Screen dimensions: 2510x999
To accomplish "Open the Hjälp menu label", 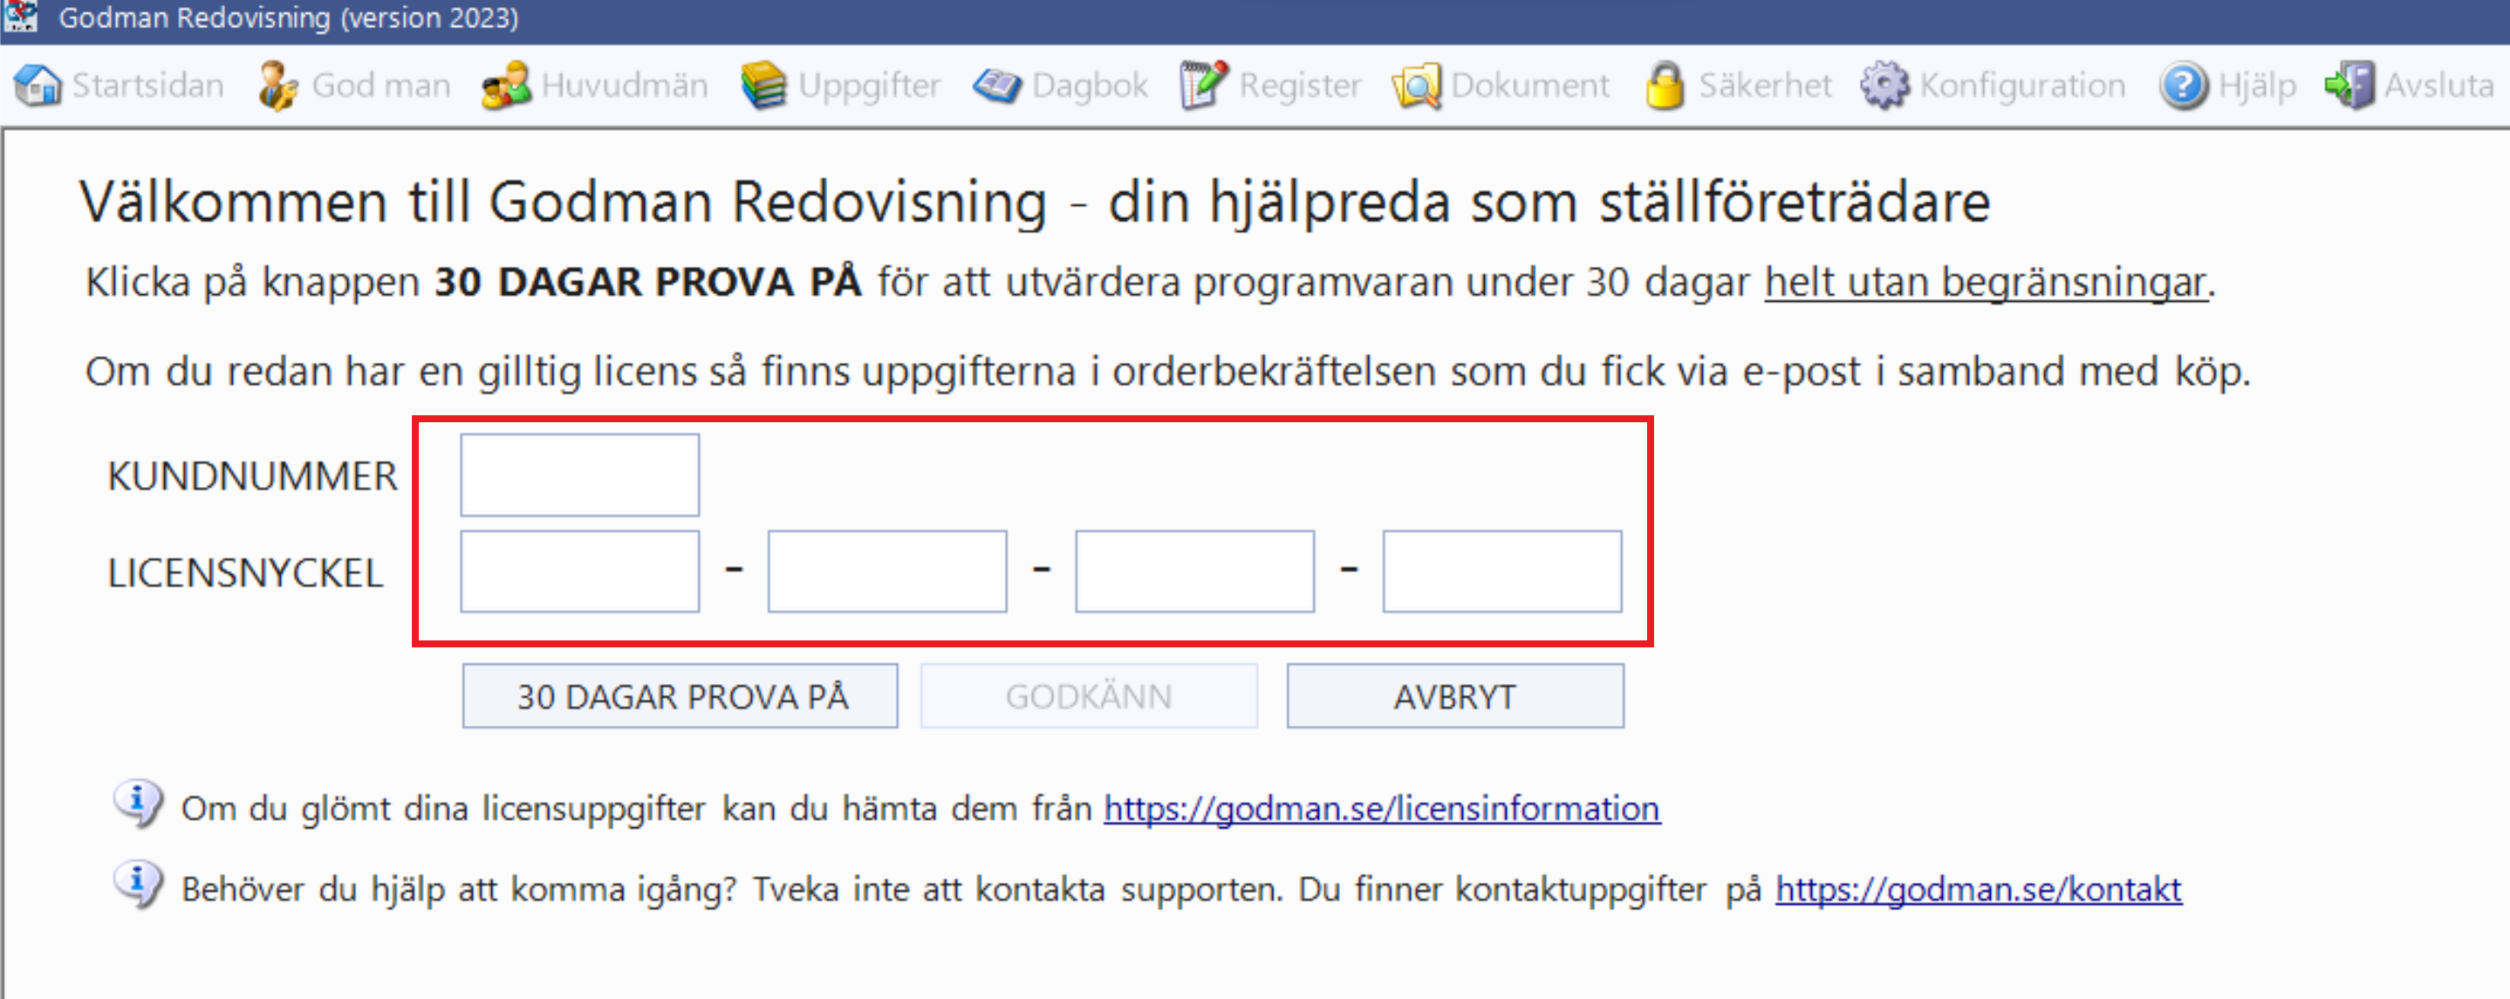I will point(2257,86).
